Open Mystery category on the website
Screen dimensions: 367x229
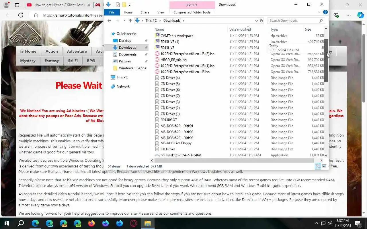click(28, 61)
